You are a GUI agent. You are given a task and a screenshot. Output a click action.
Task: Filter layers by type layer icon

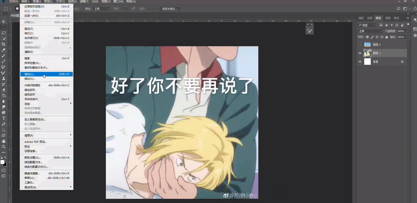tap(391, 25)
